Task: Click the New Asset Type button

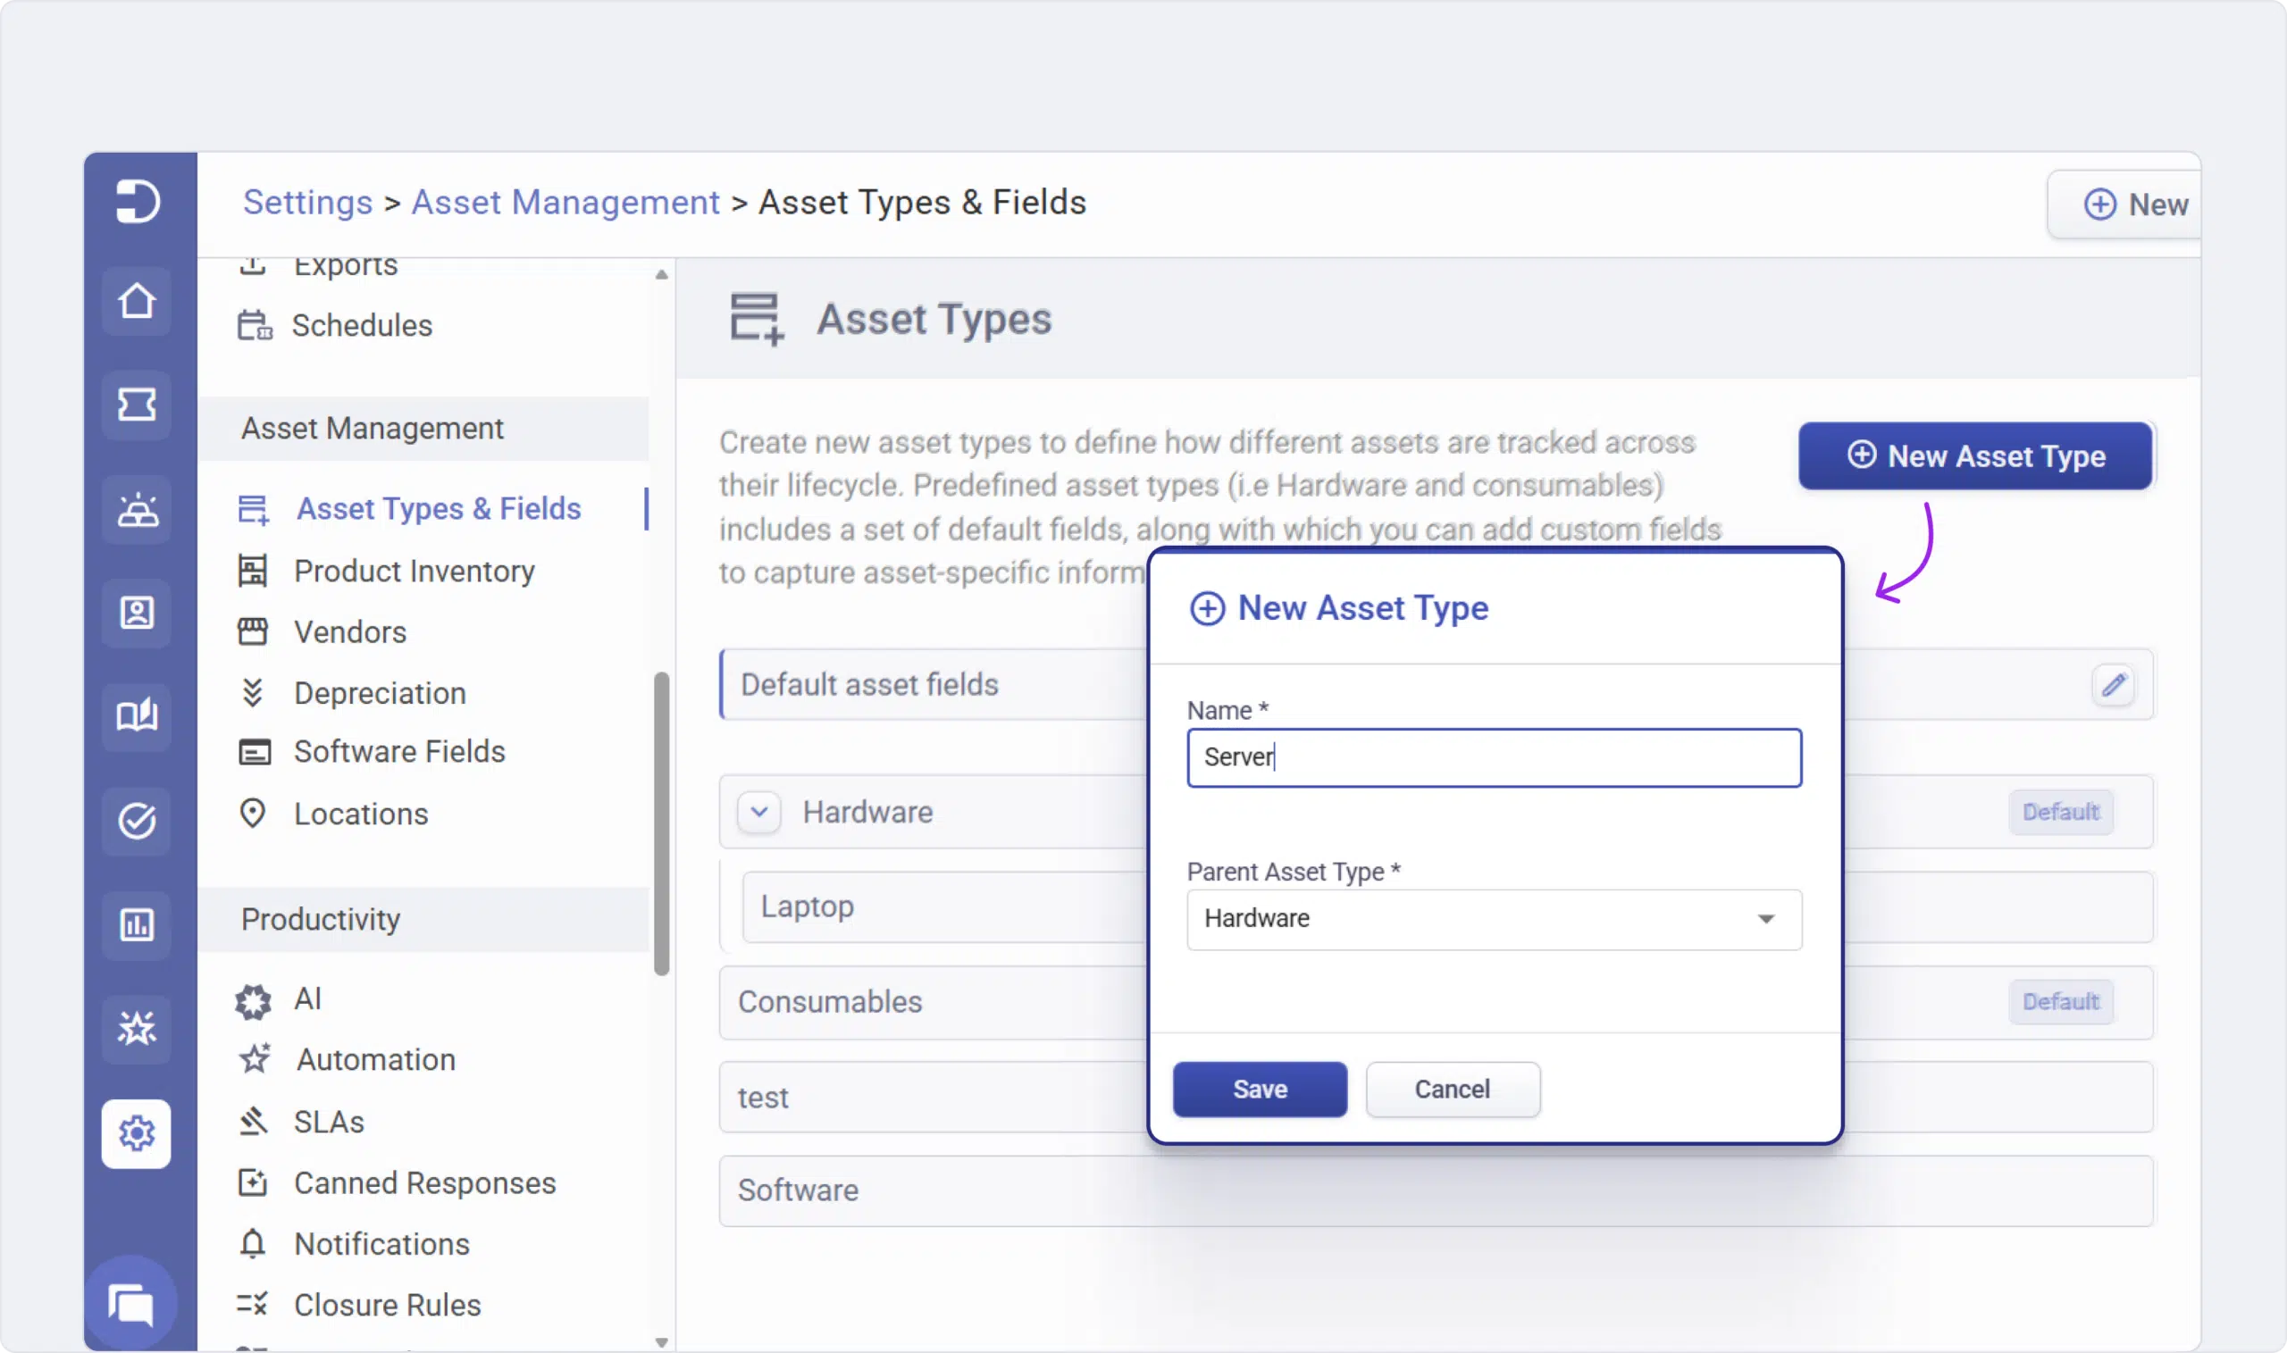Action: click(x=1975, y=455)
